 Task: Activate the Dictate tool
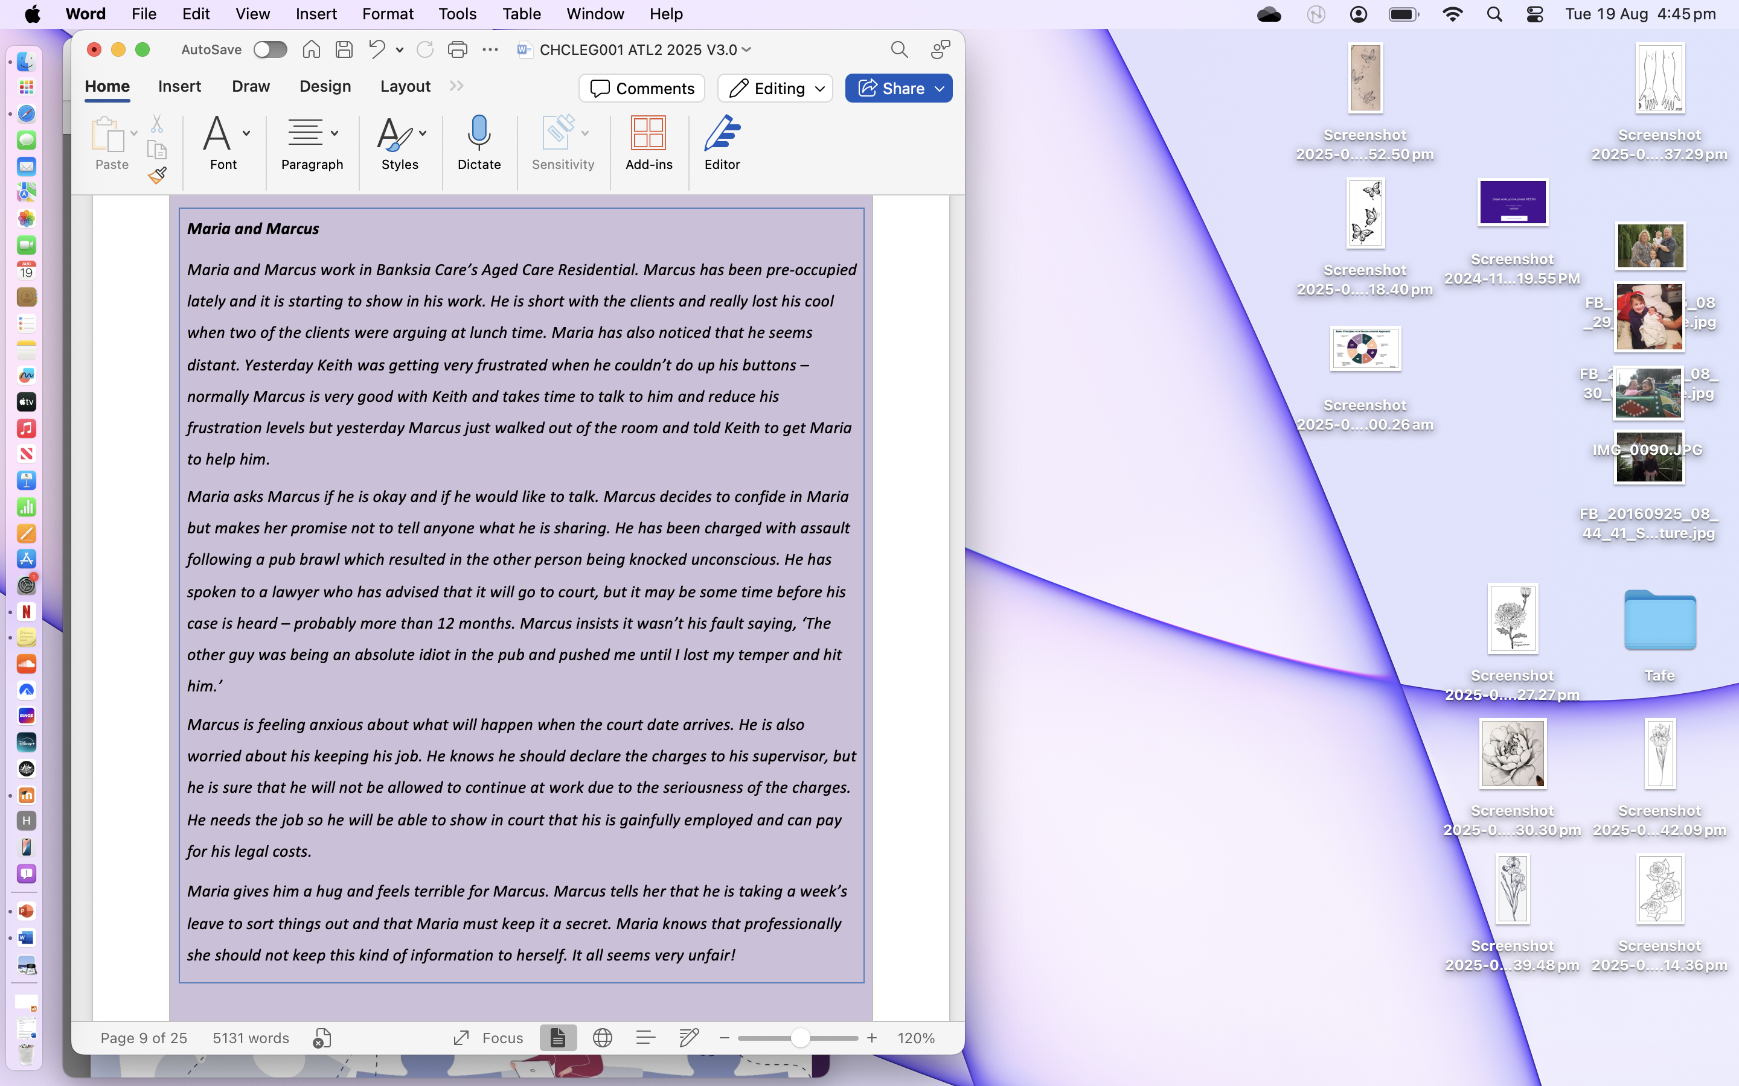479,144
